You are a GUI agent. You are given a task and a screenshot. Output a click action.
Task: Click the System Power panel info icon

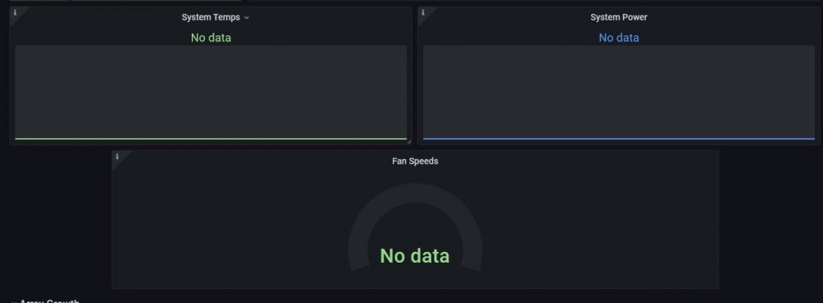point(423,12)
